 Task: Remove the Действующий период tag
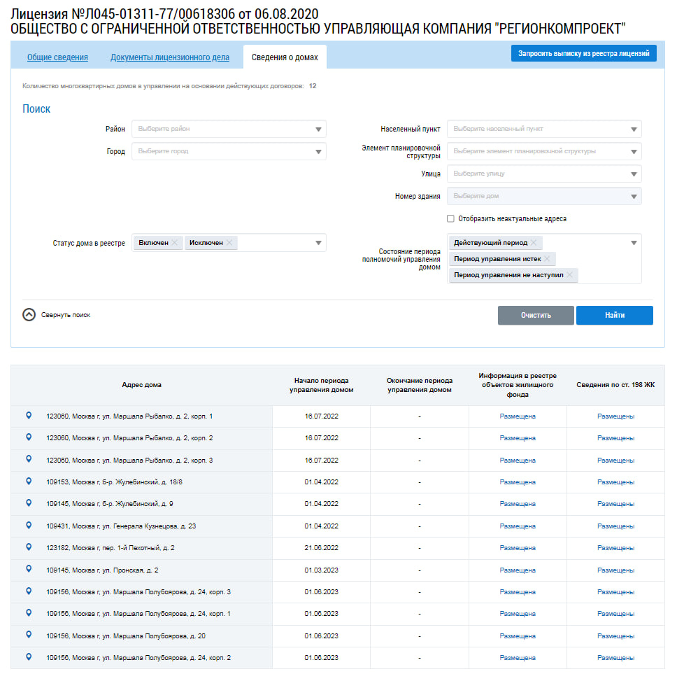[534, 243]
